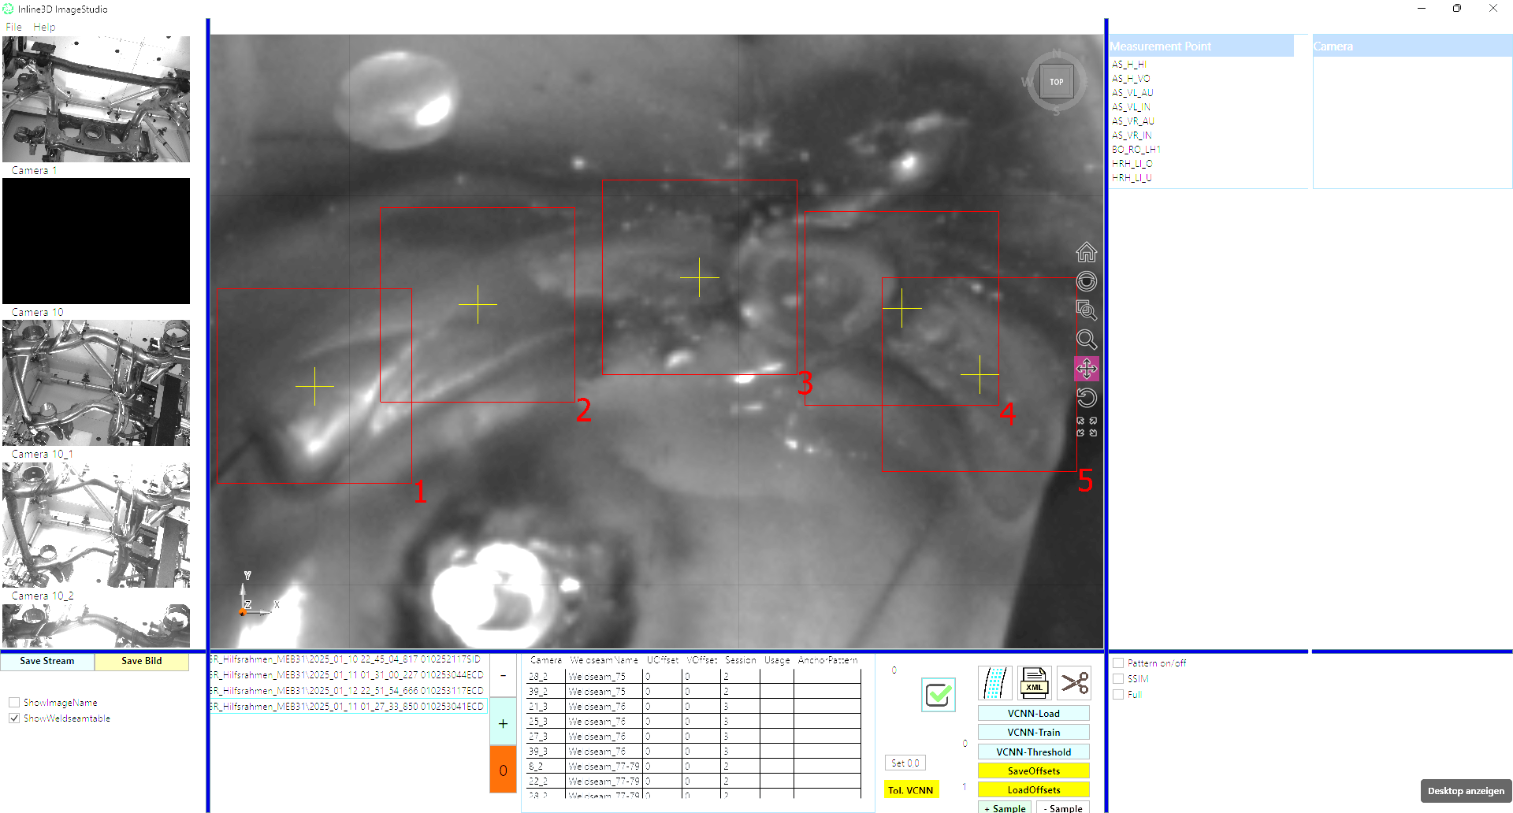The width and height of the screenshot is (1513, 813).
Task: Click the minus button beside the file list
Action: 503,675
